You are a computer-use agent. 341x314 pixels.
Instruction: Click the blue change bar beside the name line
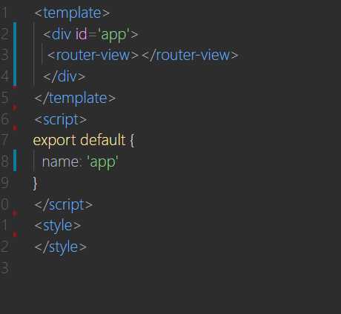pos(15,161)
